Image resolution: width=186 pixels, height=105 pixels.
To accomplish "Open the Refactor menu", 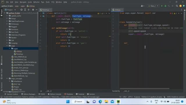I will tap(36, 2).
